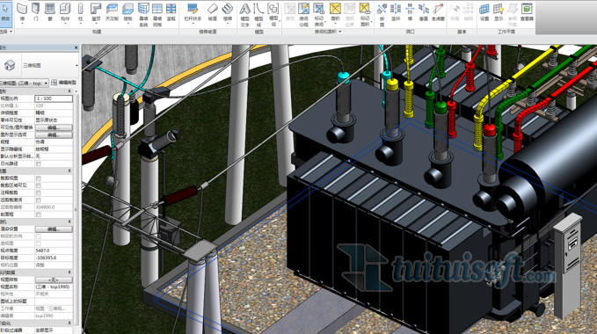Viewport: 597px width, 334px height.
Task: Toggle the Far Clip Active (远剪裁激活) checkbox
Action: coord(39,200)
